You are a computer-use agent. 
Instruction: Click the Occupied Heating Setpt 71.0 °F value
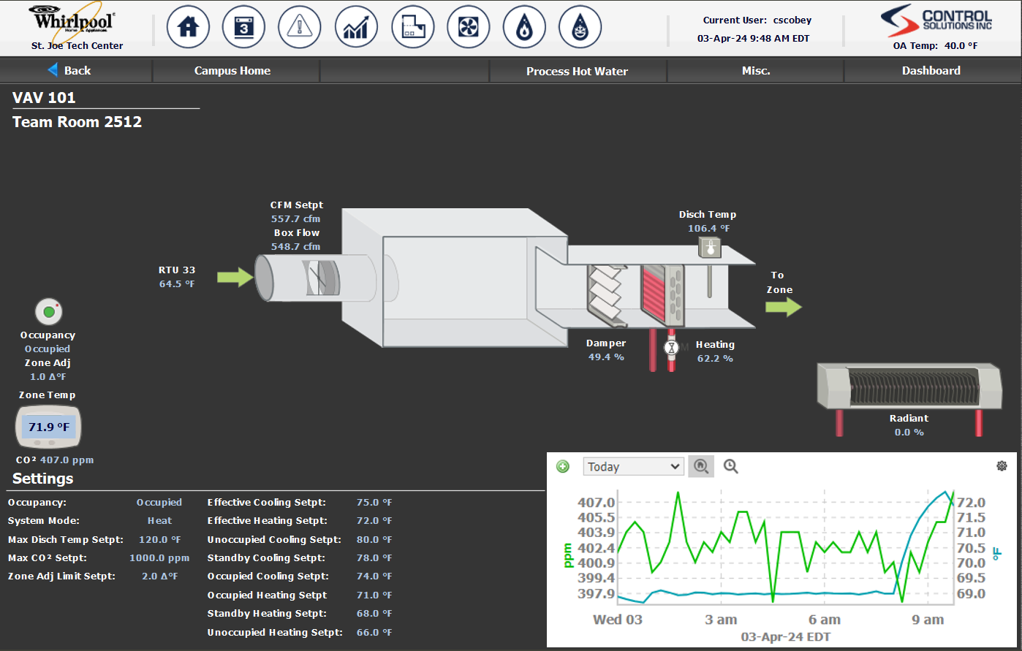(x=374, y=595)
